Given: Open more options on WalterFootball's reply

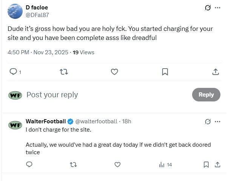Looking at the screenshot, I should coord(217,121).
